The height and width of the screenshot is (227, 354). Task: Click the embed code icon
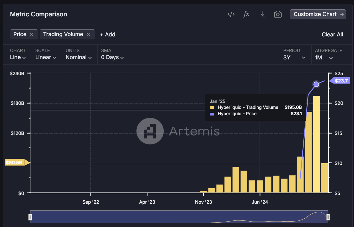pos(231,14)
